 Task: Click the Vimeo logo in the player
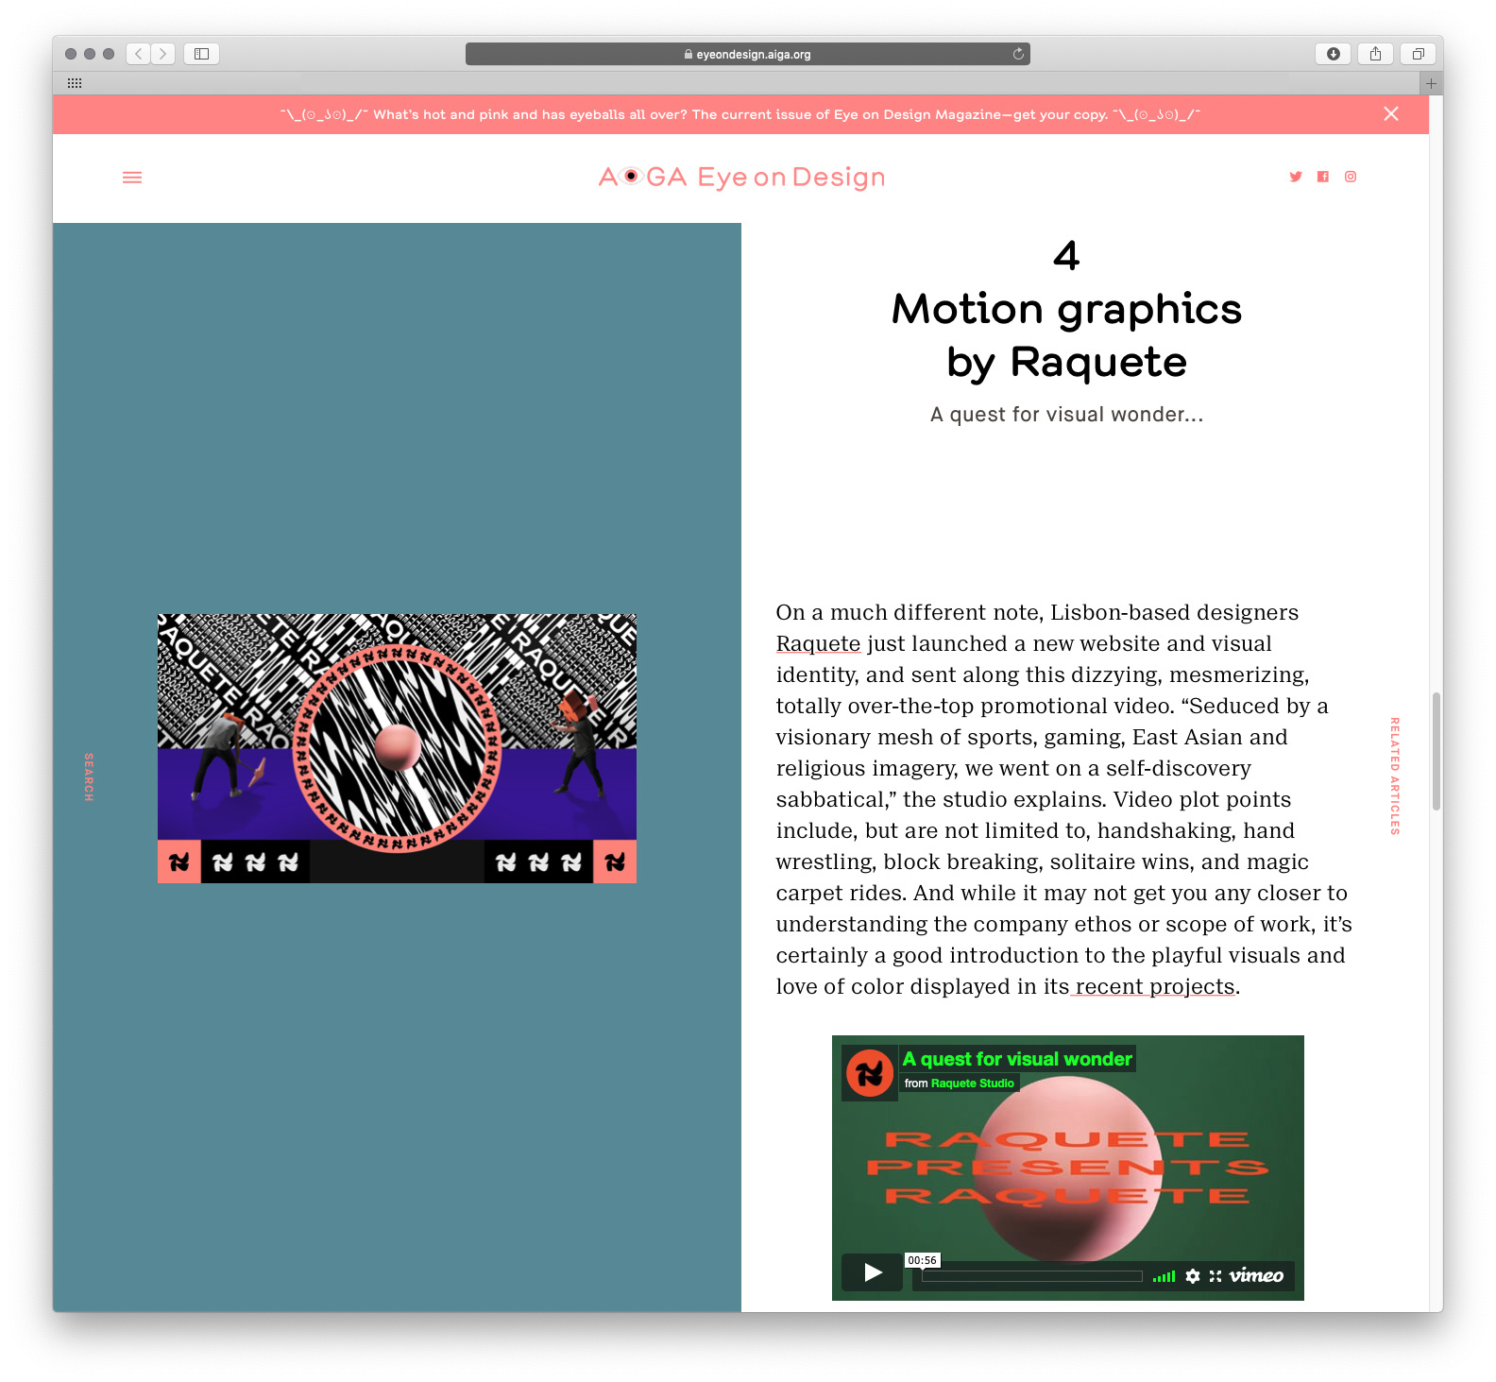1256,1275
